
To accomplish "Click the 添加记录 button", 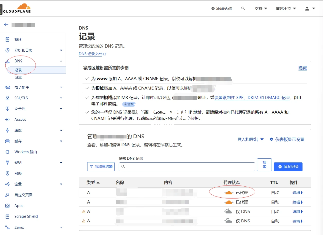I will pyautogui.click(x=288, y=167).
